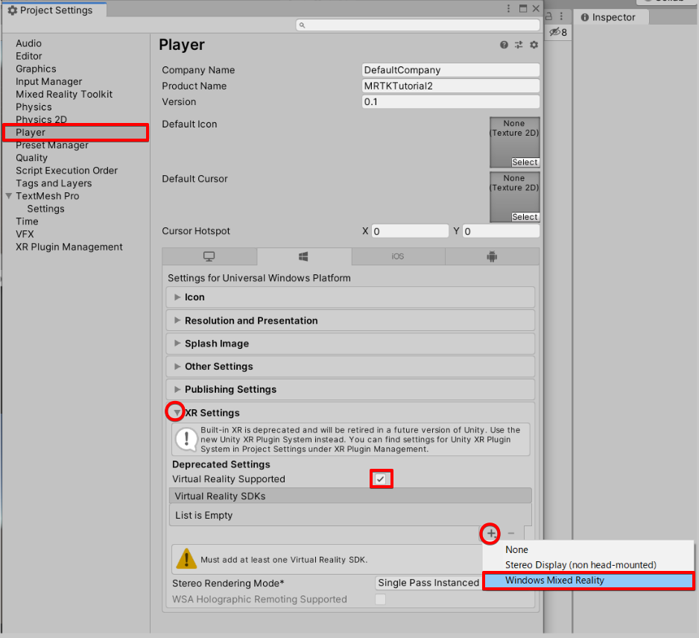Click the Default Cursor texture thumbnail
The height and width of the screenshot is (638, 699).
pyautogui.click(x=515, y=197)
